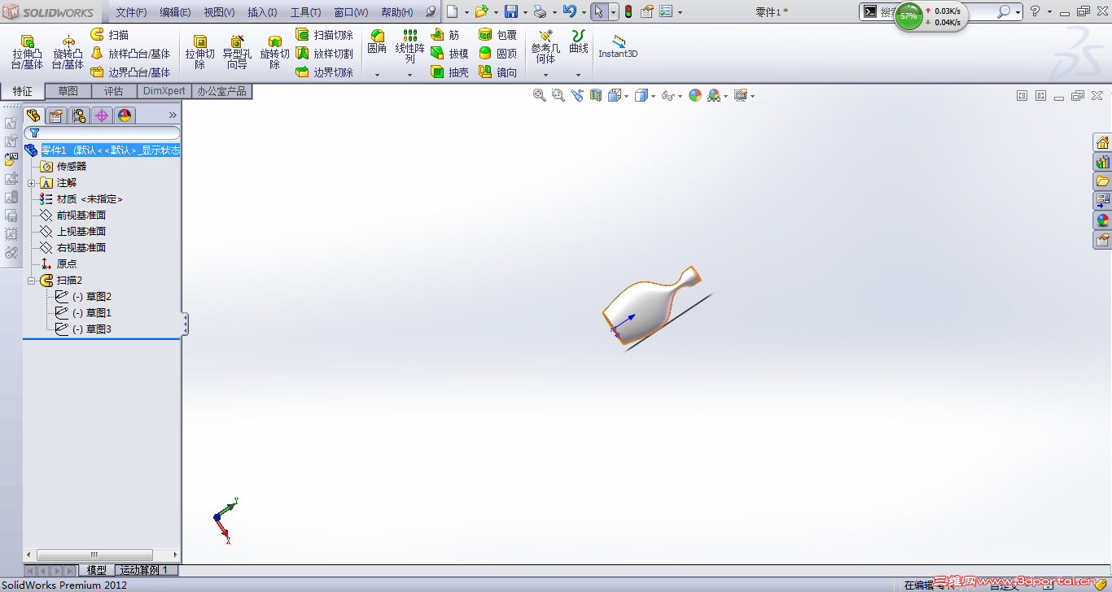Select the 包覆 wrap tool
Viewport: 1112px width, 592px height.
click(x=497, y=35)
